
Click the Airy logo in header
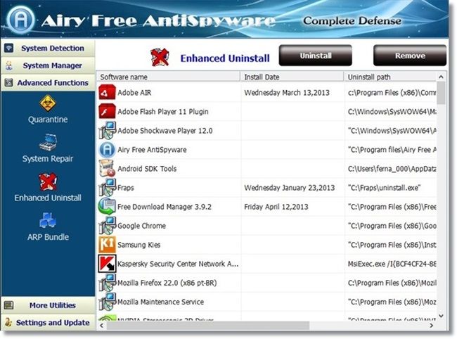[x=20, y=19]
